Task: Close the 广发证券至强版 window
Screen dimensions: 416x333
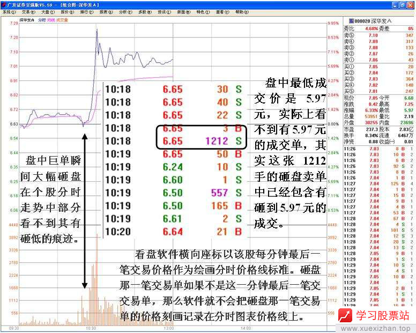Action: (x=410, y=4)
